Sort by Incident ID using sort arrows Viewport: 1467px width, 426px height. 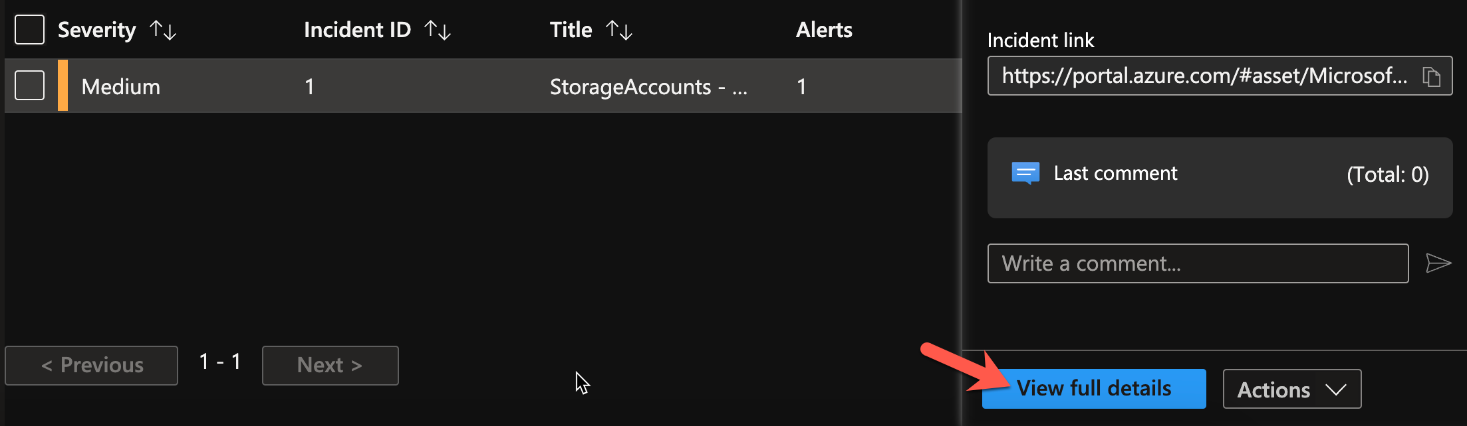point(438,30)
